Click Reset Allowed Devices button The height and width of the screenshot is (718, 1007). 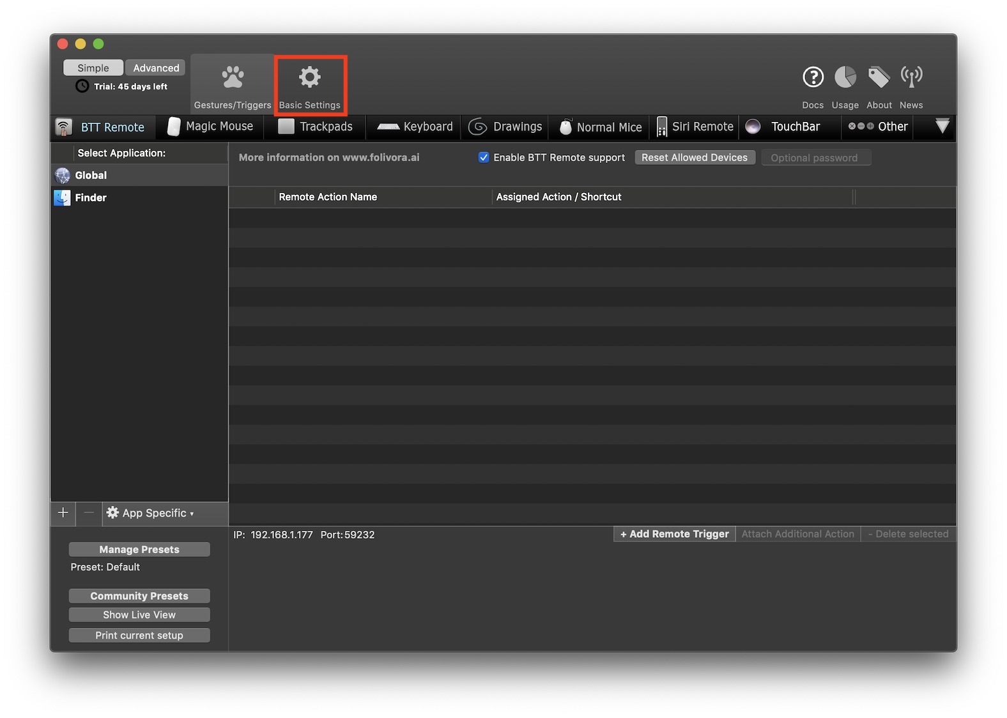[695, 158]
